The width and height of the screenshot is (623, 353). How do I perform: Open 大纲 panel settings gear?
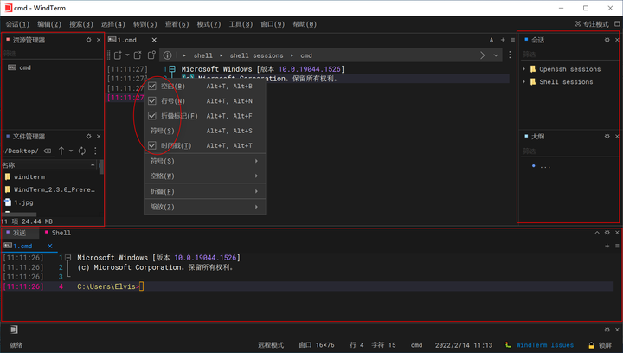(607, 136)
